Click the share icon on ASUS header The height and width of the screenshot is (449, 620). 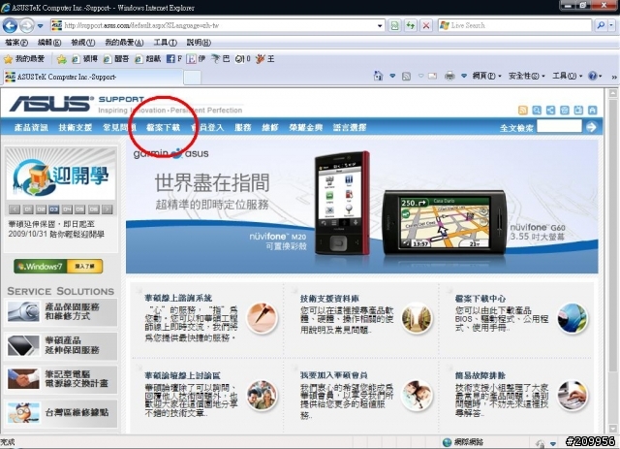[x=550, y=111]
